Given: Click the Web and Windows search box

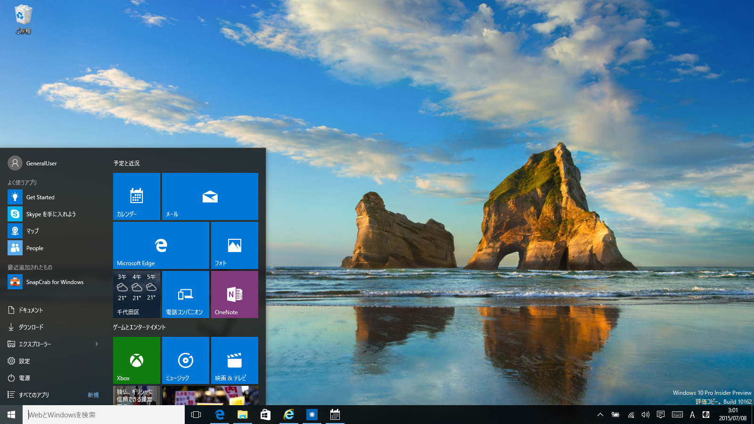Looking at the screenshot, I should point(104,415).
